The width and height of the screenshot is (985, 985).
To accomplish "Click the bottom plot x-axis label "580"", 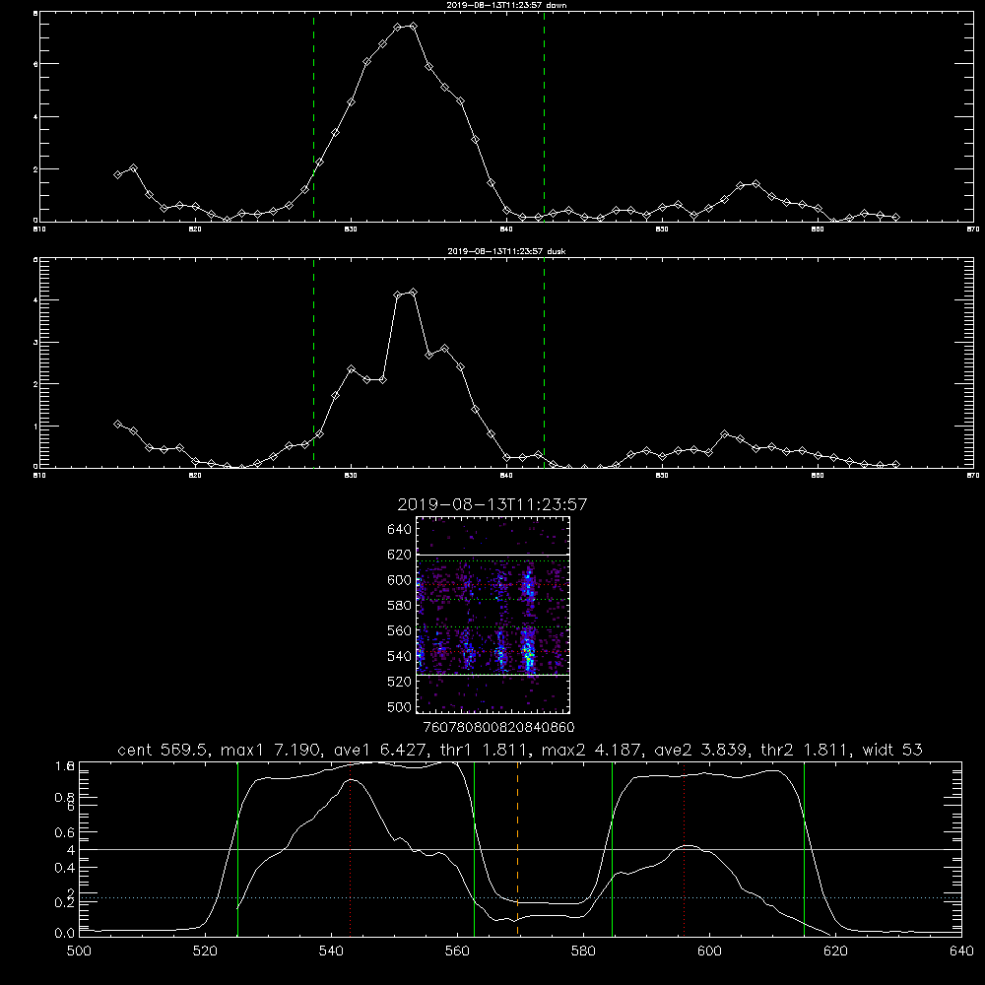I will click(583, 952).
